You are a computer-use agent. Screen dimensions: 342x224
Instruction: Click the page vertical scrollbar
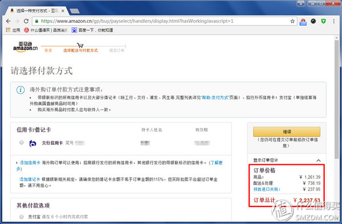point(337,99)
